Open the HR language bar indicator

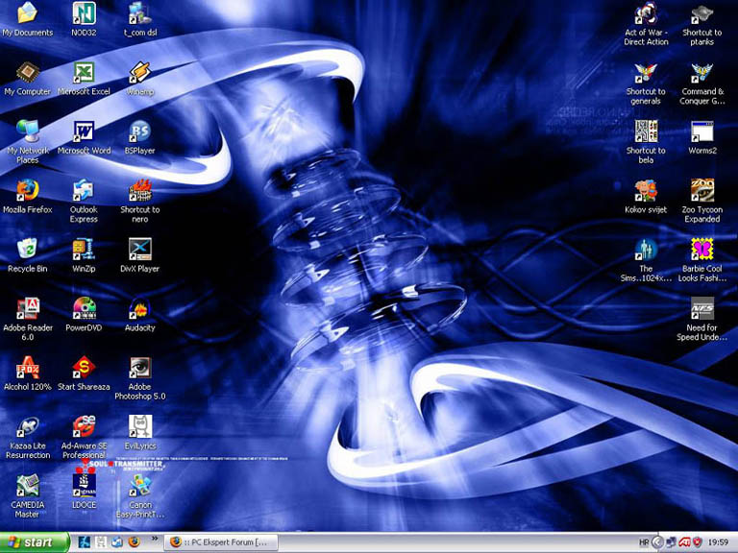644,542
